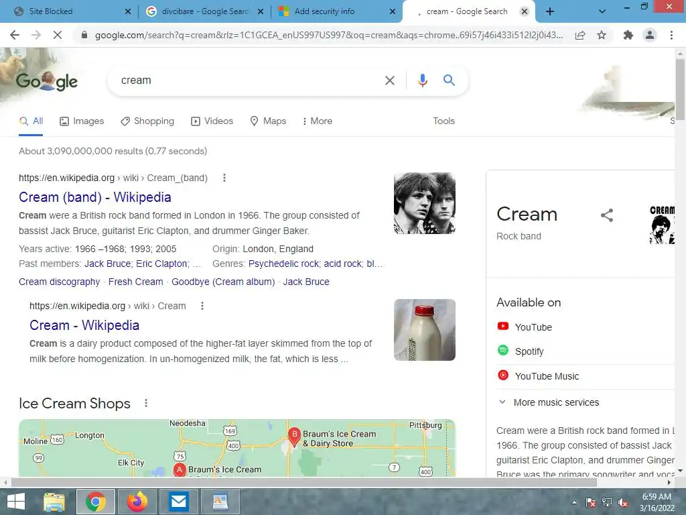Open options next to Ice Cream Shops
The height and width of the screenshot is (515, 686).
tap(145, 403)
